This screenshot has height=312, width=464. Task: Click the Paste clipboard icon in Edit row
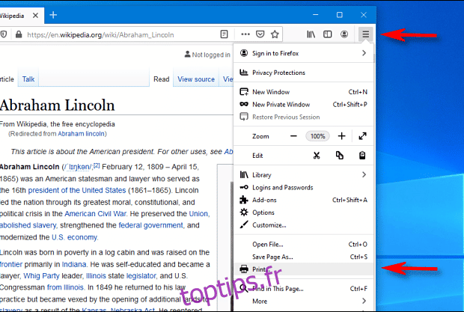coord(362,156)
